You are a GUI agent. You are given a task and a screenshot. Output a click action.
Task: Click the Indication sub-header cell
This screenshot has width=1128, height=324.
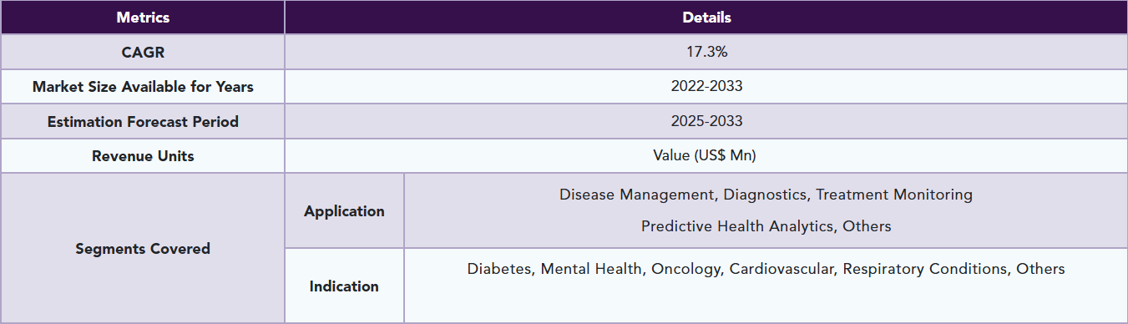pyautogui.click(x=344, y=286)
